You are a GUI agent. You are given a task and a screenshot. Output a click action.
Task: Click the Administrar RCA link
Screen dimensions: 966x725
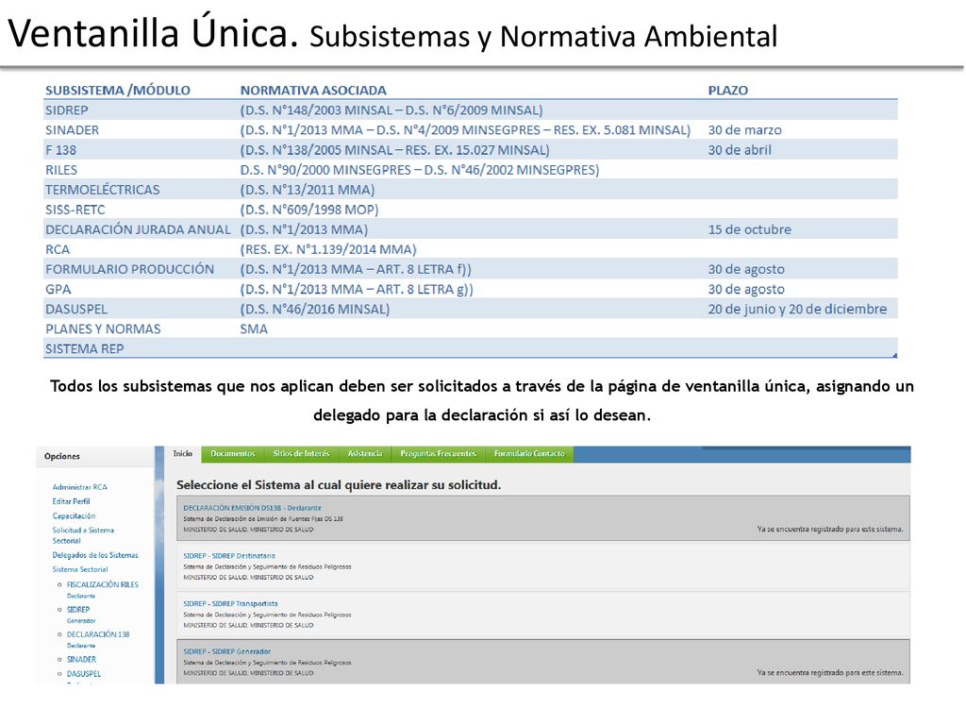tap(79, 487)
